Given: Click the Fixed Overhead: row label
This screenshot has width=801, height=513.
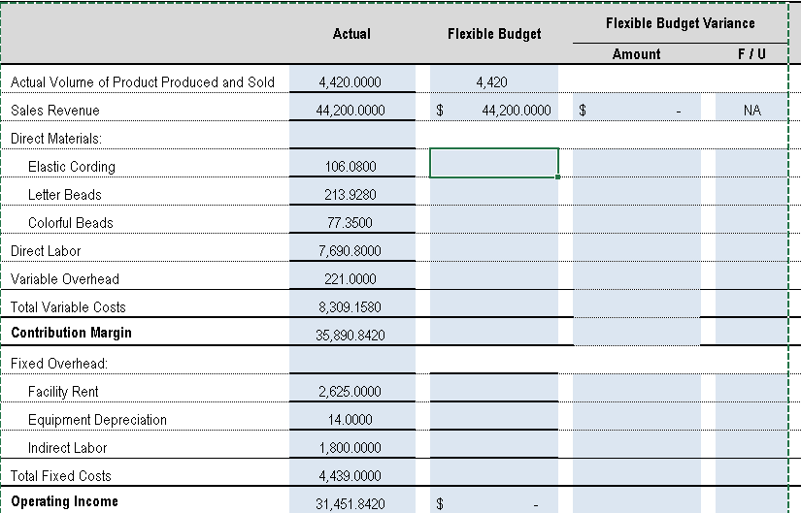Looking at the screenshot, I should [59, 364].
